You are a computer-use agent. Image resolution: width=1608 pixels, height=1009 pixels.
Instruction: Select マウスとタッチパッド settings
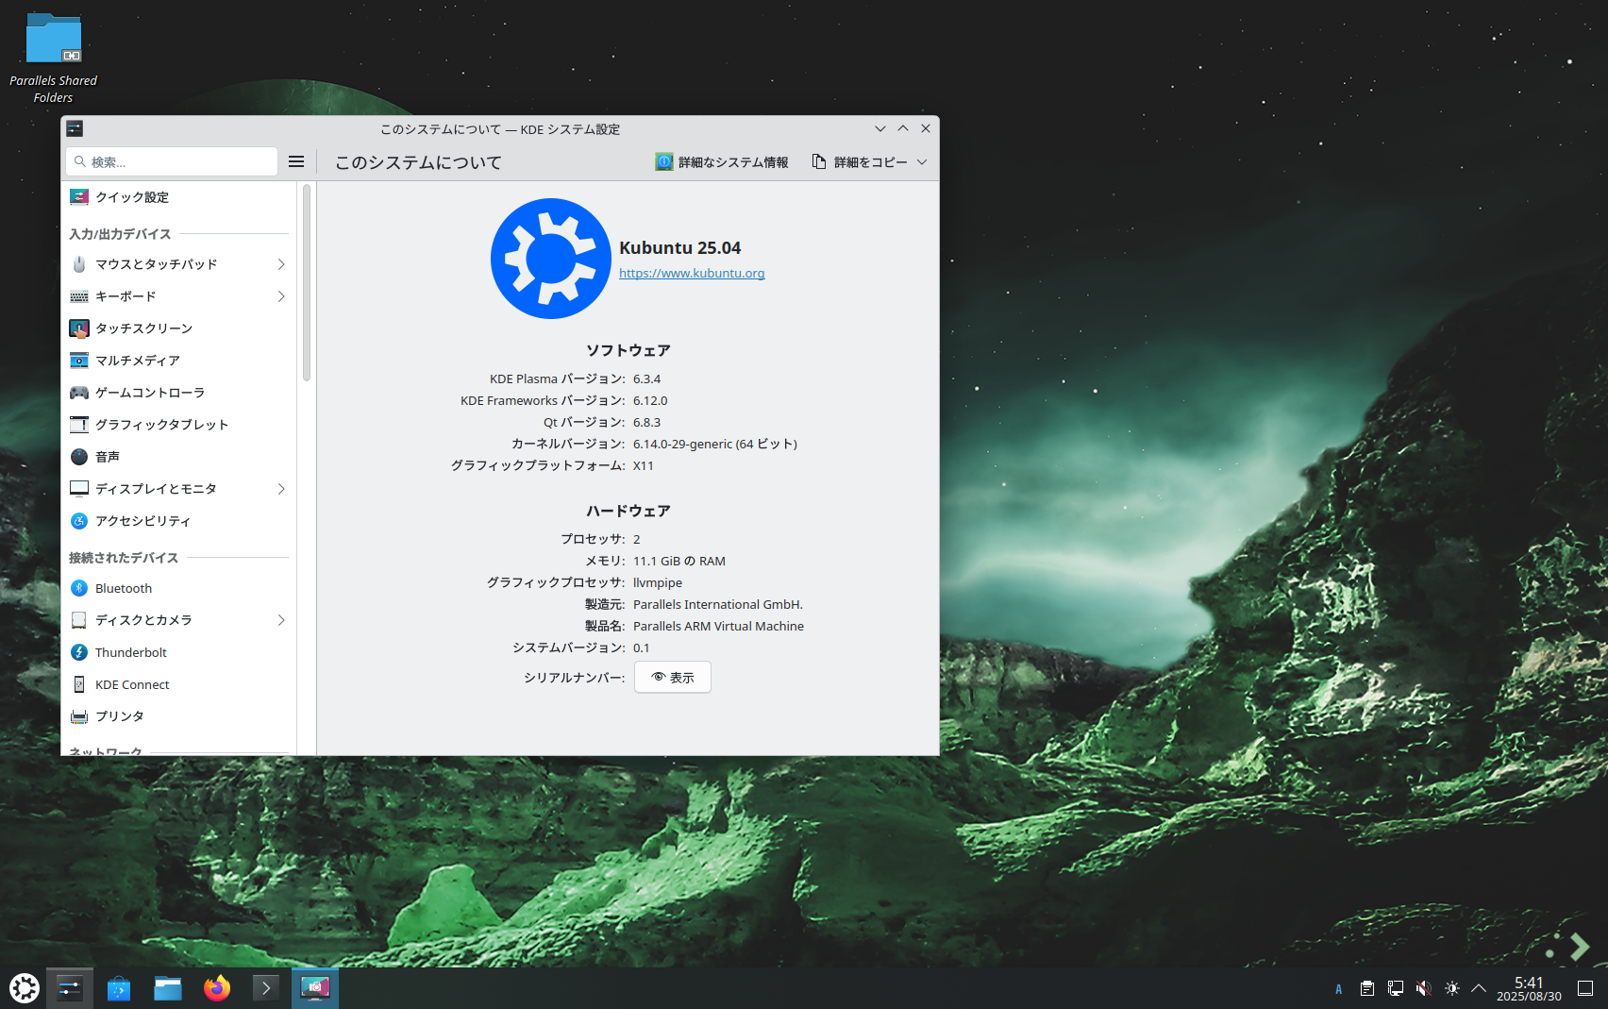point(179,264)
